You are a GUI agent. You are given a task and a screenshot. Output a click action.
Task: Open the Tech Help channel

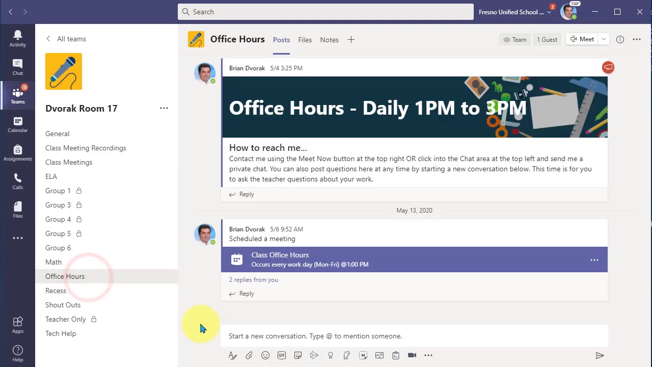click(x=61, y=333)
